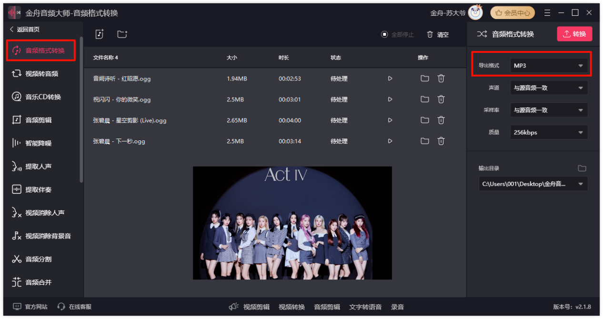Viewport: 603px width, 319px height.
Task: Click the add folder icon in toolbar
Action: (122, 34)
